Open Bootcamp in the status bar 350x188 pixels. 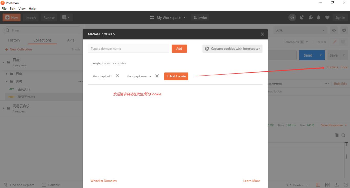coord(297,185)
